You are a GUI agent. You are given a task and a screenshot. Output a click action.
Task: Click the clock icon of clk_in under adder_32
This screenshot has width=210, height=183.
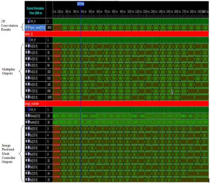[29, 40]
